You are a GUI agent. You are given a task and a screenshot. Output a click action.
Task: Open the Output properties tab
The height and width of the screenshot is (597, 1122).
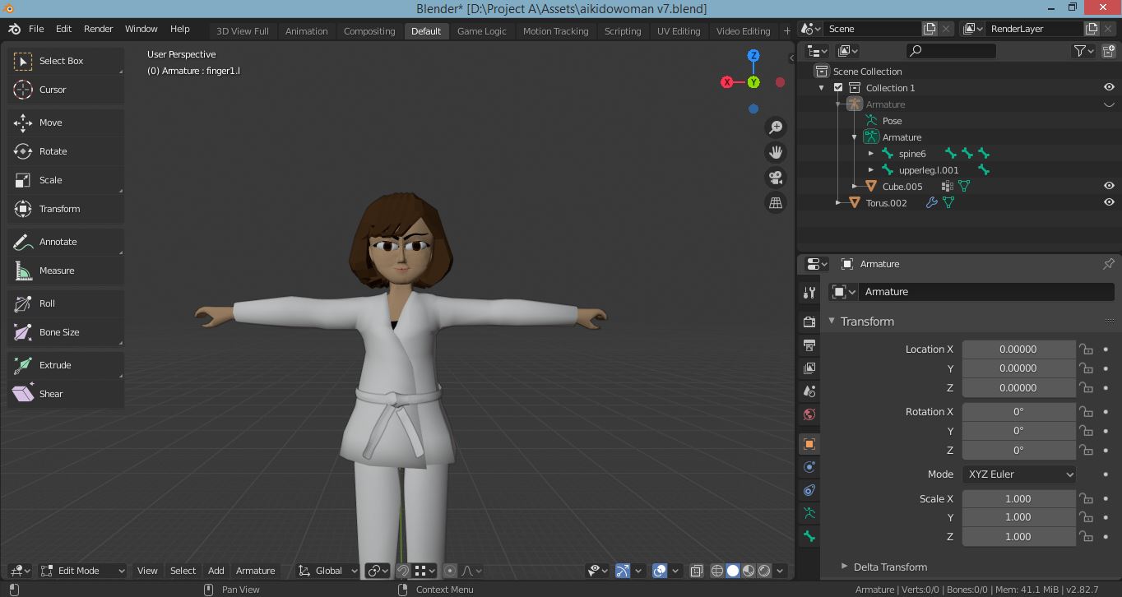809,345
